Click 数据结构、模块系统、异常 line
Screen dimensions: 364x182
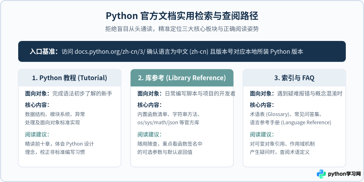[55, 114]
